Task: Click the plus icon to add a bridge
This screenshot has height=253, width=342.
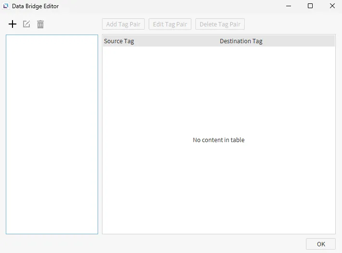Action: (x=13, y=24)
